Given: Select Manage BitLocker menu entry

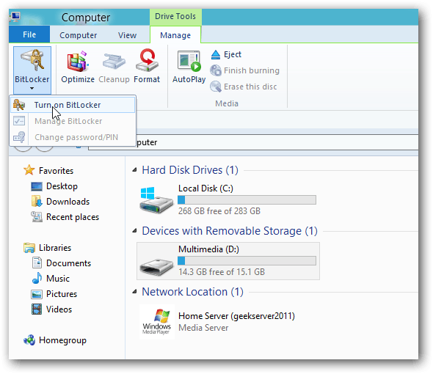Looking at the screenshot, I should [x=73, y=121].
